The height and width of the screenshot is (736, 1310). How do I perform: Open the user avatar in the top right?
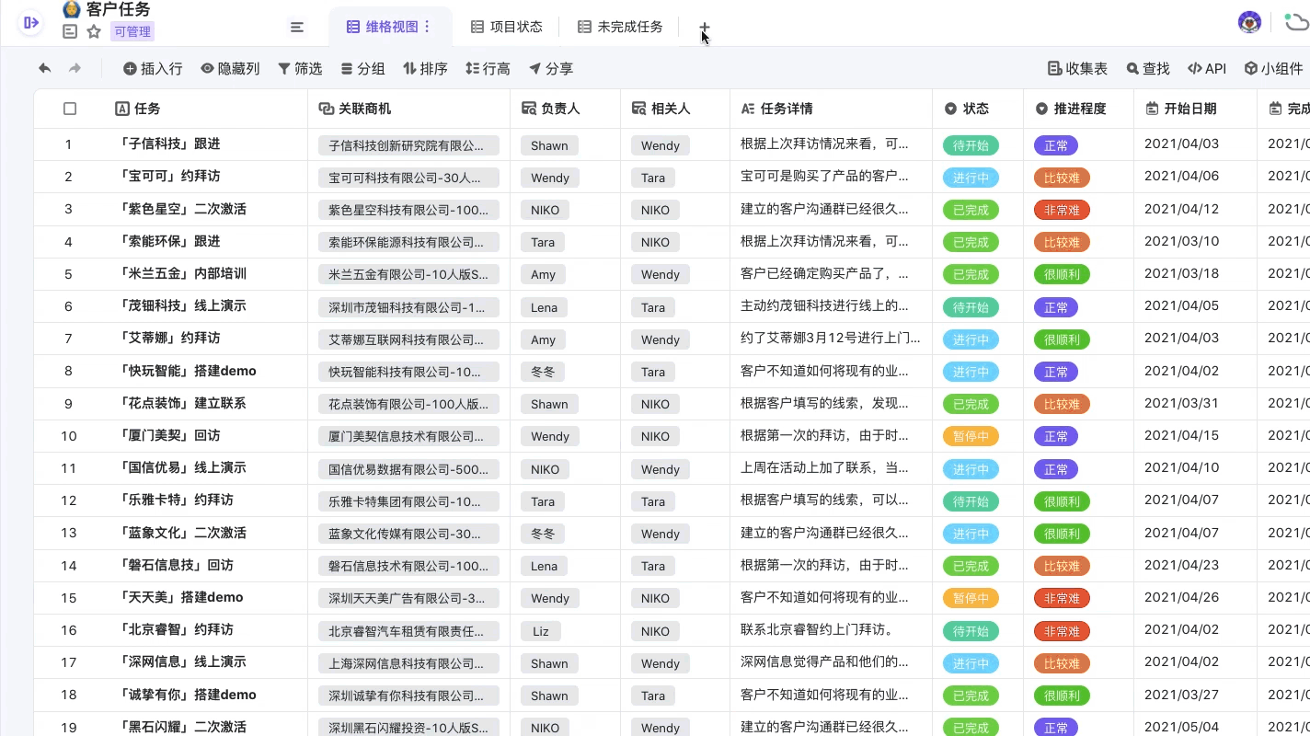tap(1249, 23)
